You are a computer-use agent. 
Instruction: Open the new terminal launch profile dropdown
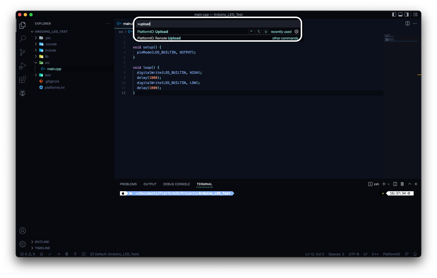pyautogui.click(x=389, y=184)
